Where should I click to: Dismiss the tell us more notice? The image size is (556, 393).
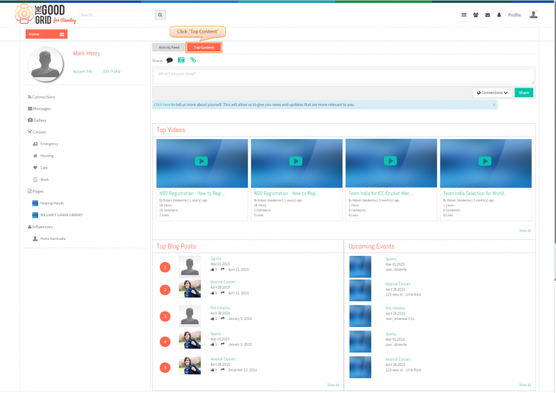pyautogui.click(x=494, y=105)
